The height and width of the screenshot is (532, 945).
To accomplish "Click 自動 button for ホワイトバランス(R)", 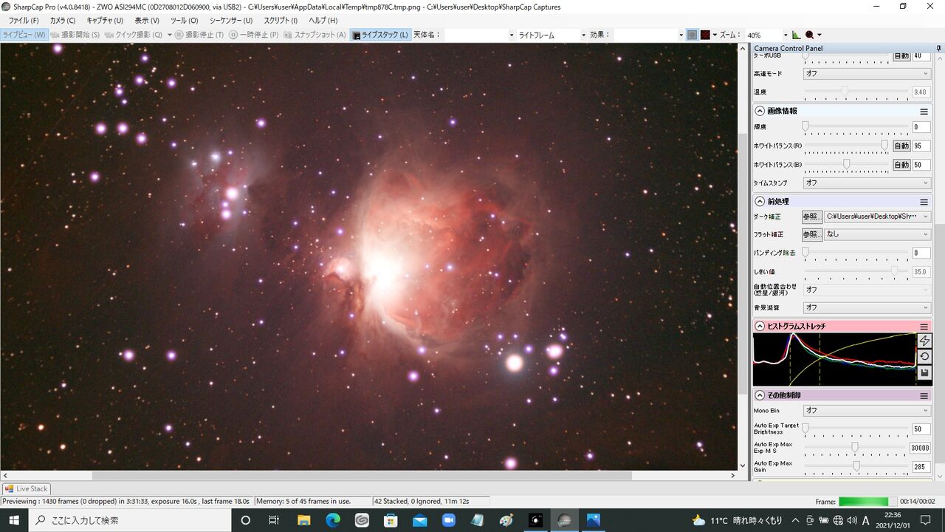I will [901, 146].
